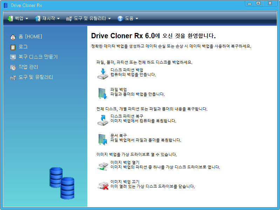Minimize the Drive Cloner Rx window
This screenshot has width=280, height=210.
250,4
